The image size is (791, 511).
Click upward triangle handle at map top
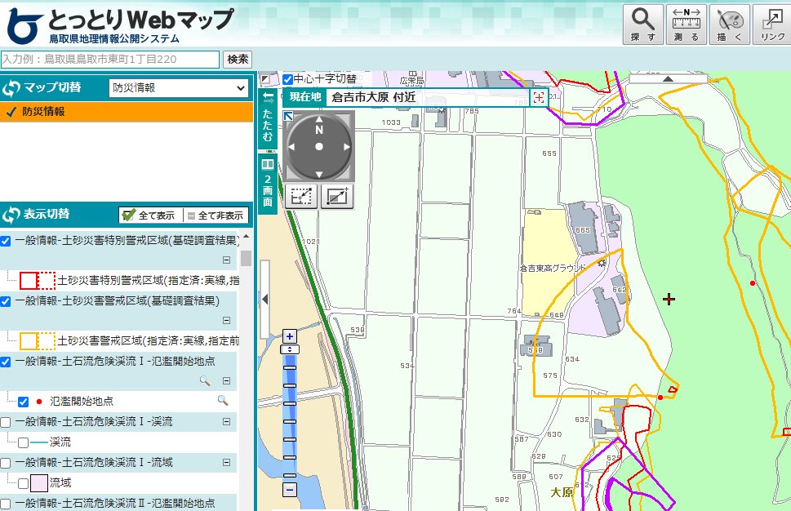pos(668,78)
